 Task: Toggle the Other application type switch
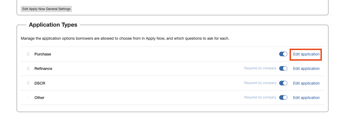283,98
